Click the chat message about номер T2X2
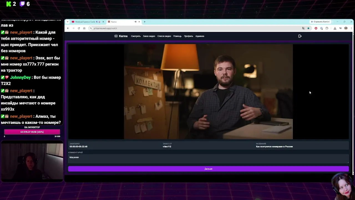The image size is (355, 200). 31,81
